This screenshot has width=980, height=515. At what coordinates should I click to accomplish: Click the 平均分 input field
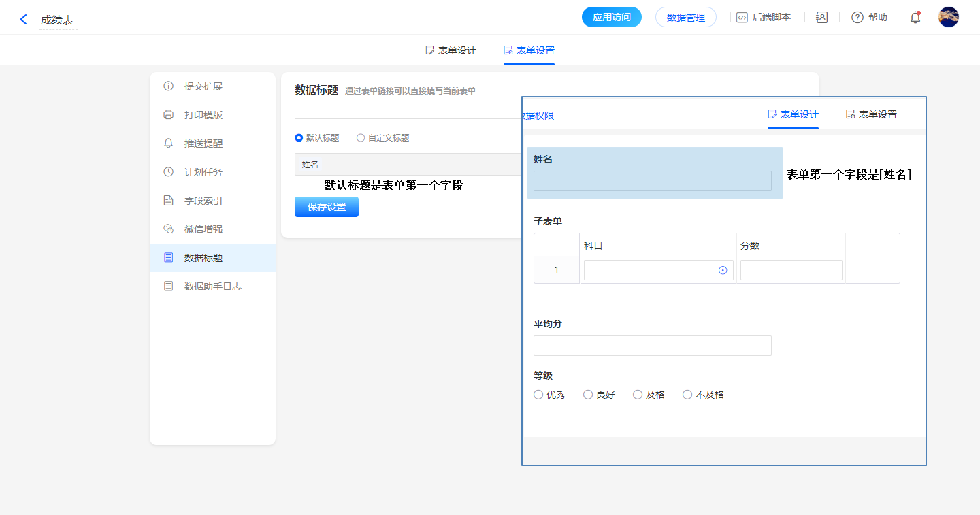(x=652, y=346)
